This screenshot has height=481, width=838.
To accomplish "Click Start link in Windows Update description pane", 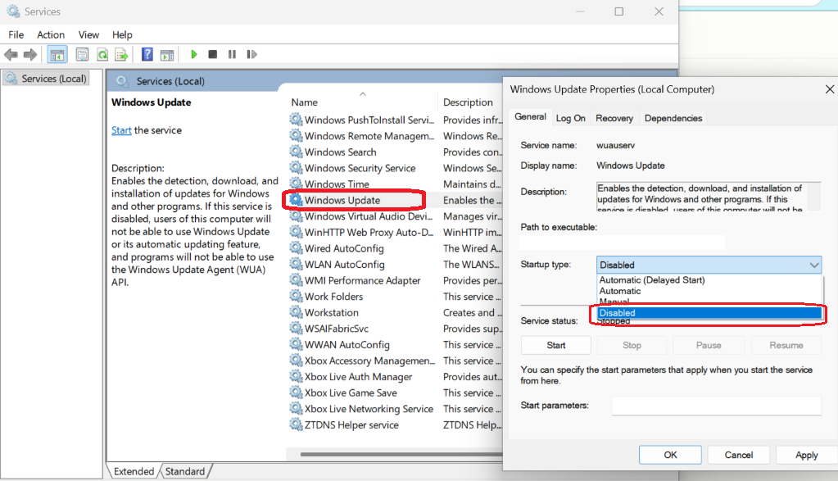I will click(x=121, y=130).
